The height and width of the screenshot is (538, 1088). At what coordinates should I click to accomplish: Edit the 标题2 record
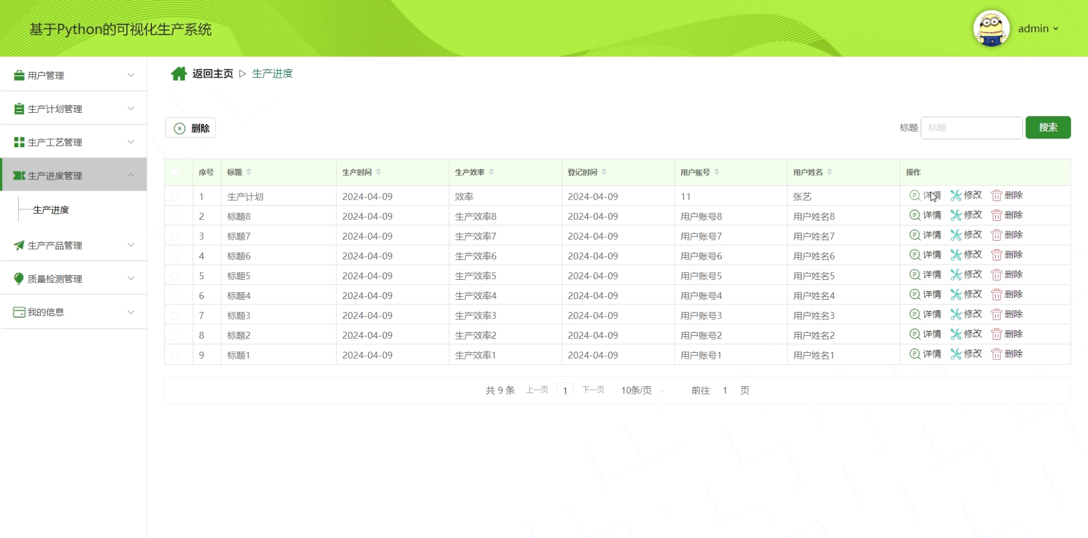[x=966, y=334]
